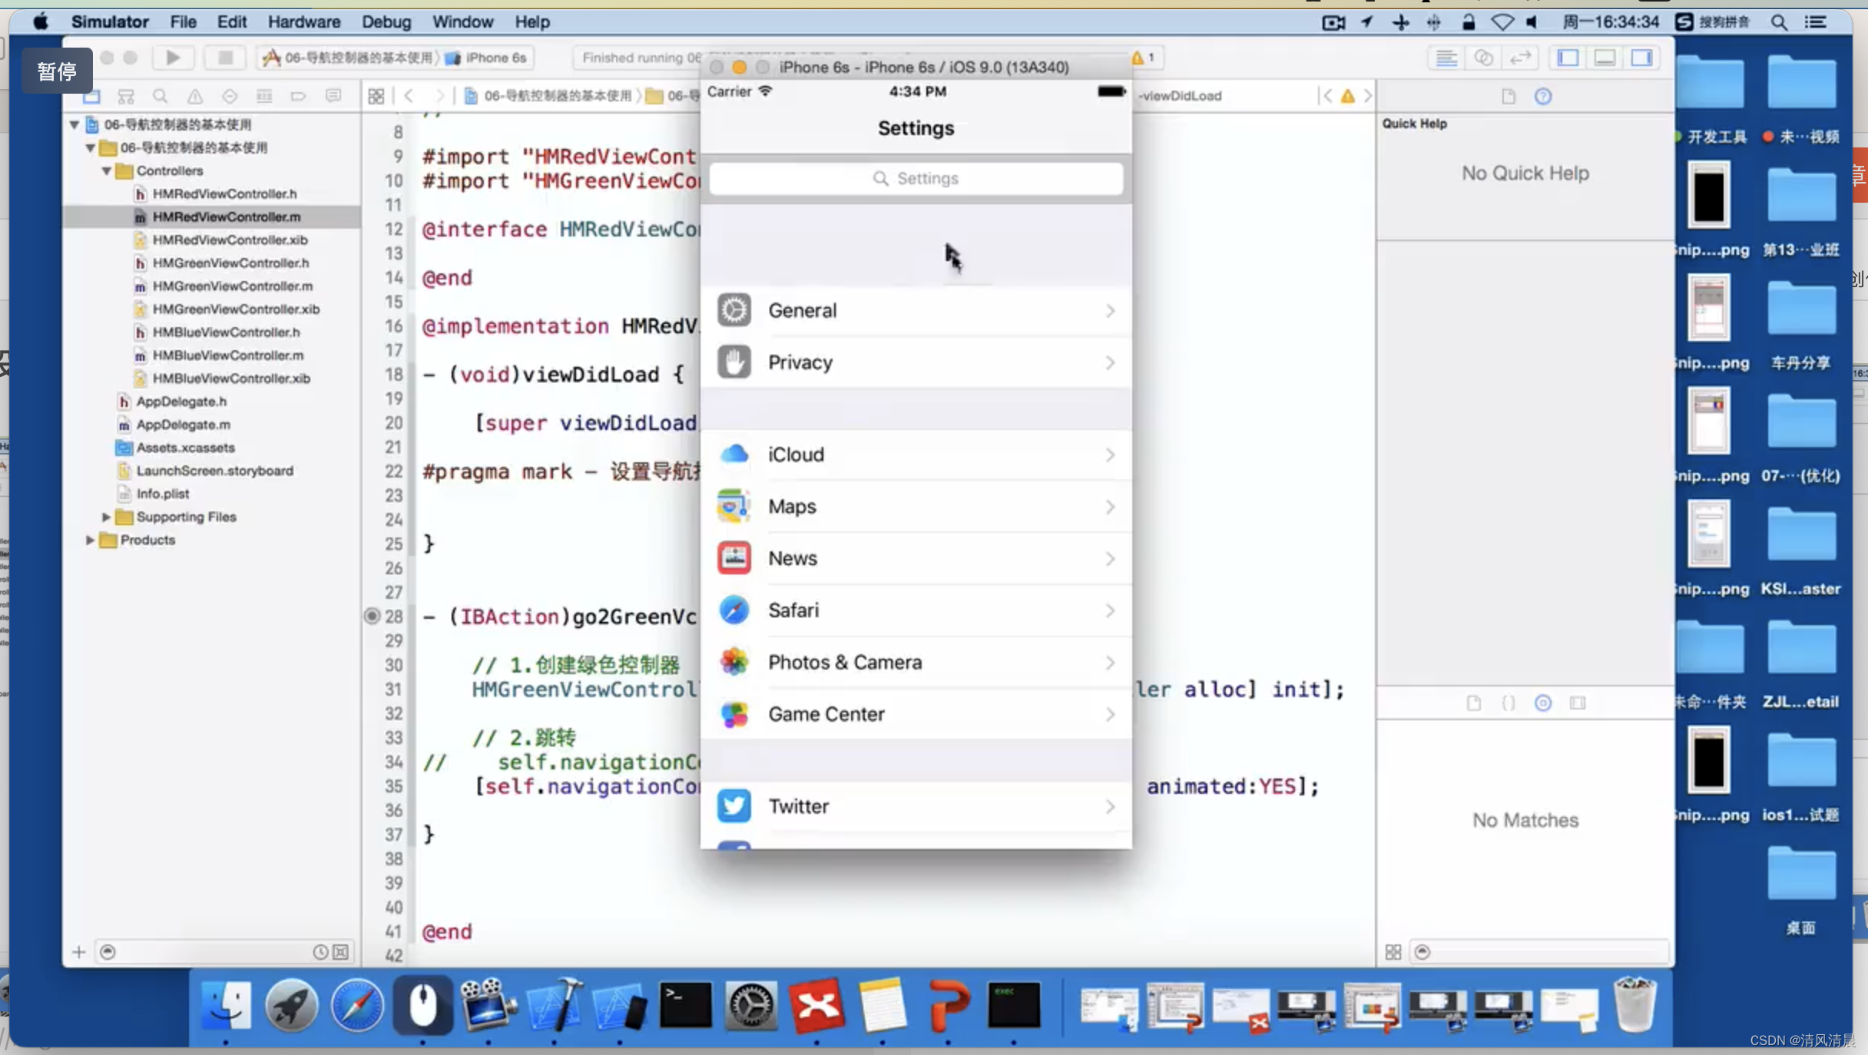The image size is (1868, 1055).
Task: Click the back navigation arrow in editor
Action: 406,95
